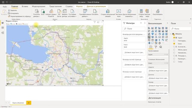
Task: Open Адрес field dropdown in Расположение
Action: tap(165, 55)
